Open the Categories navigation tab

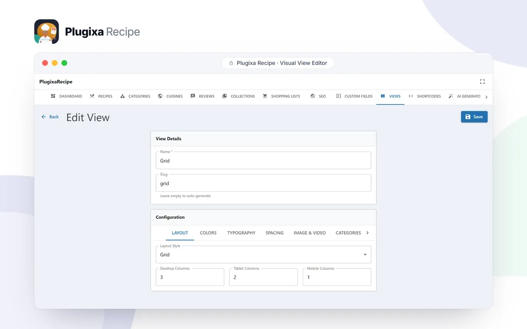[x=135, y=96]
